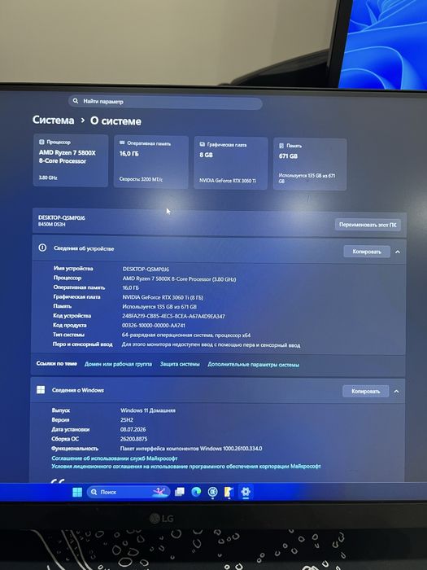This screenshot has height=570, width=427.
Task: Click the round icon between Edge and Explorer
Action: pyautogui.click(x=212, y=492)
